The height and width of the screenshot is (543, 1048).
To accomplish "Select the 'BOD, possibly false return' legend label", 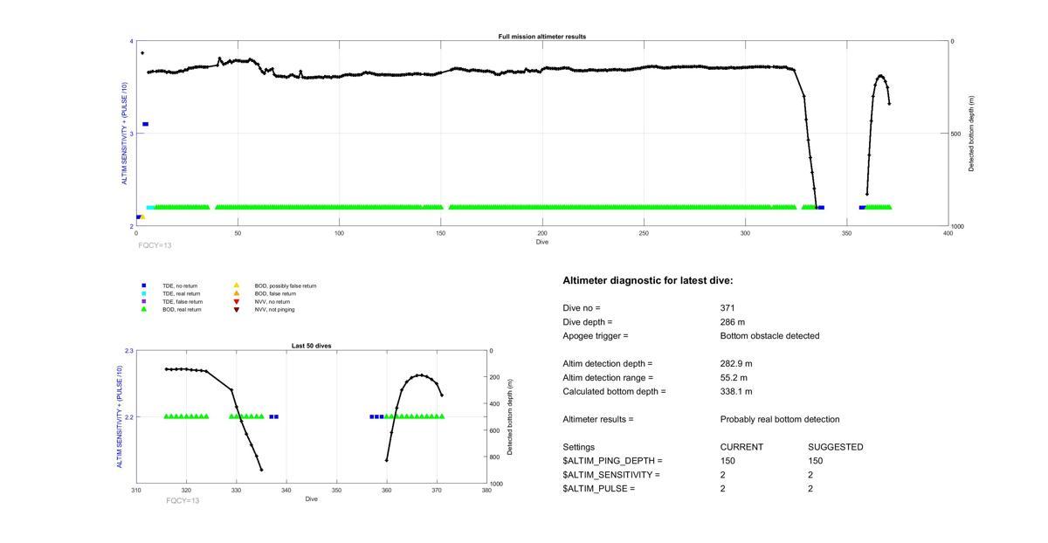I will (286, 285).
